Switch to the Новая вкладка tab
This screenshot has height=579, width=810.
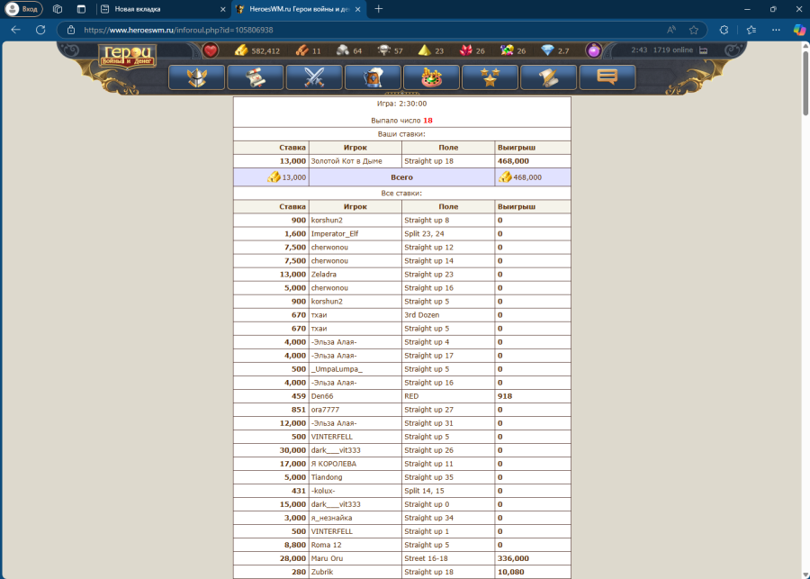[163, 9]
